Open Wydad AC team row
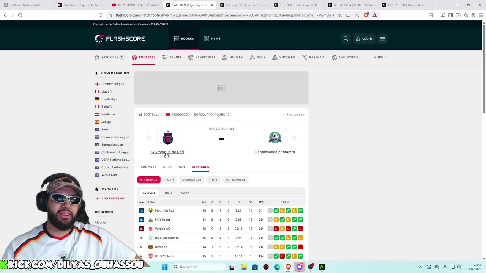The width and height of the screenshot is (486, 273). (x=221, y=229)
